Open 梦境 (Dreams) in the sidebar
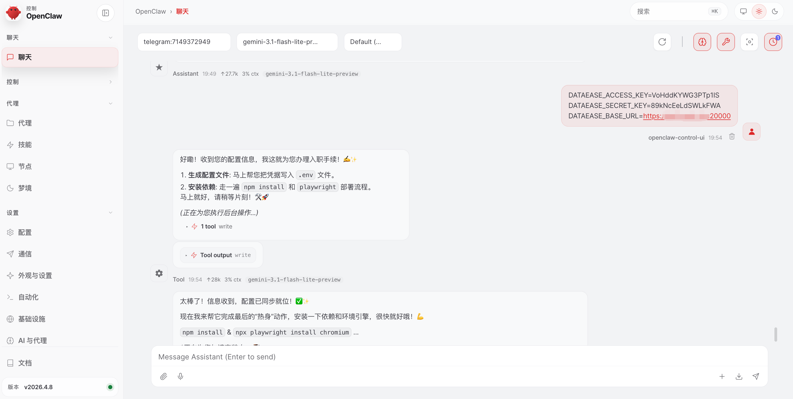 [25, 188]
